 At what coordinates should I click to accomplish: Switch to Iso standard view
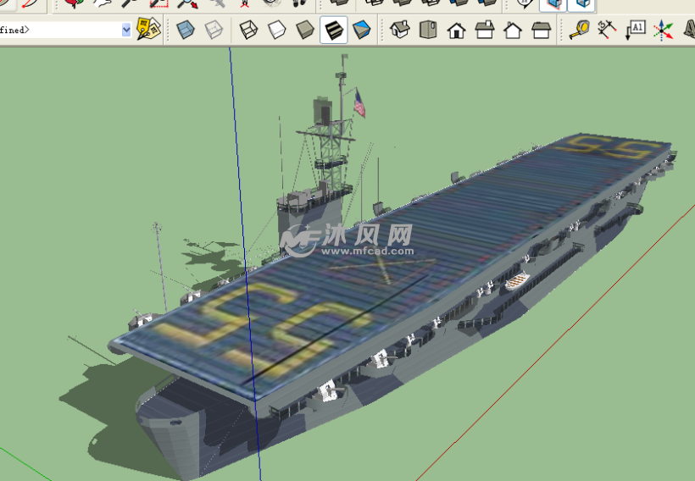pos(400,30)
